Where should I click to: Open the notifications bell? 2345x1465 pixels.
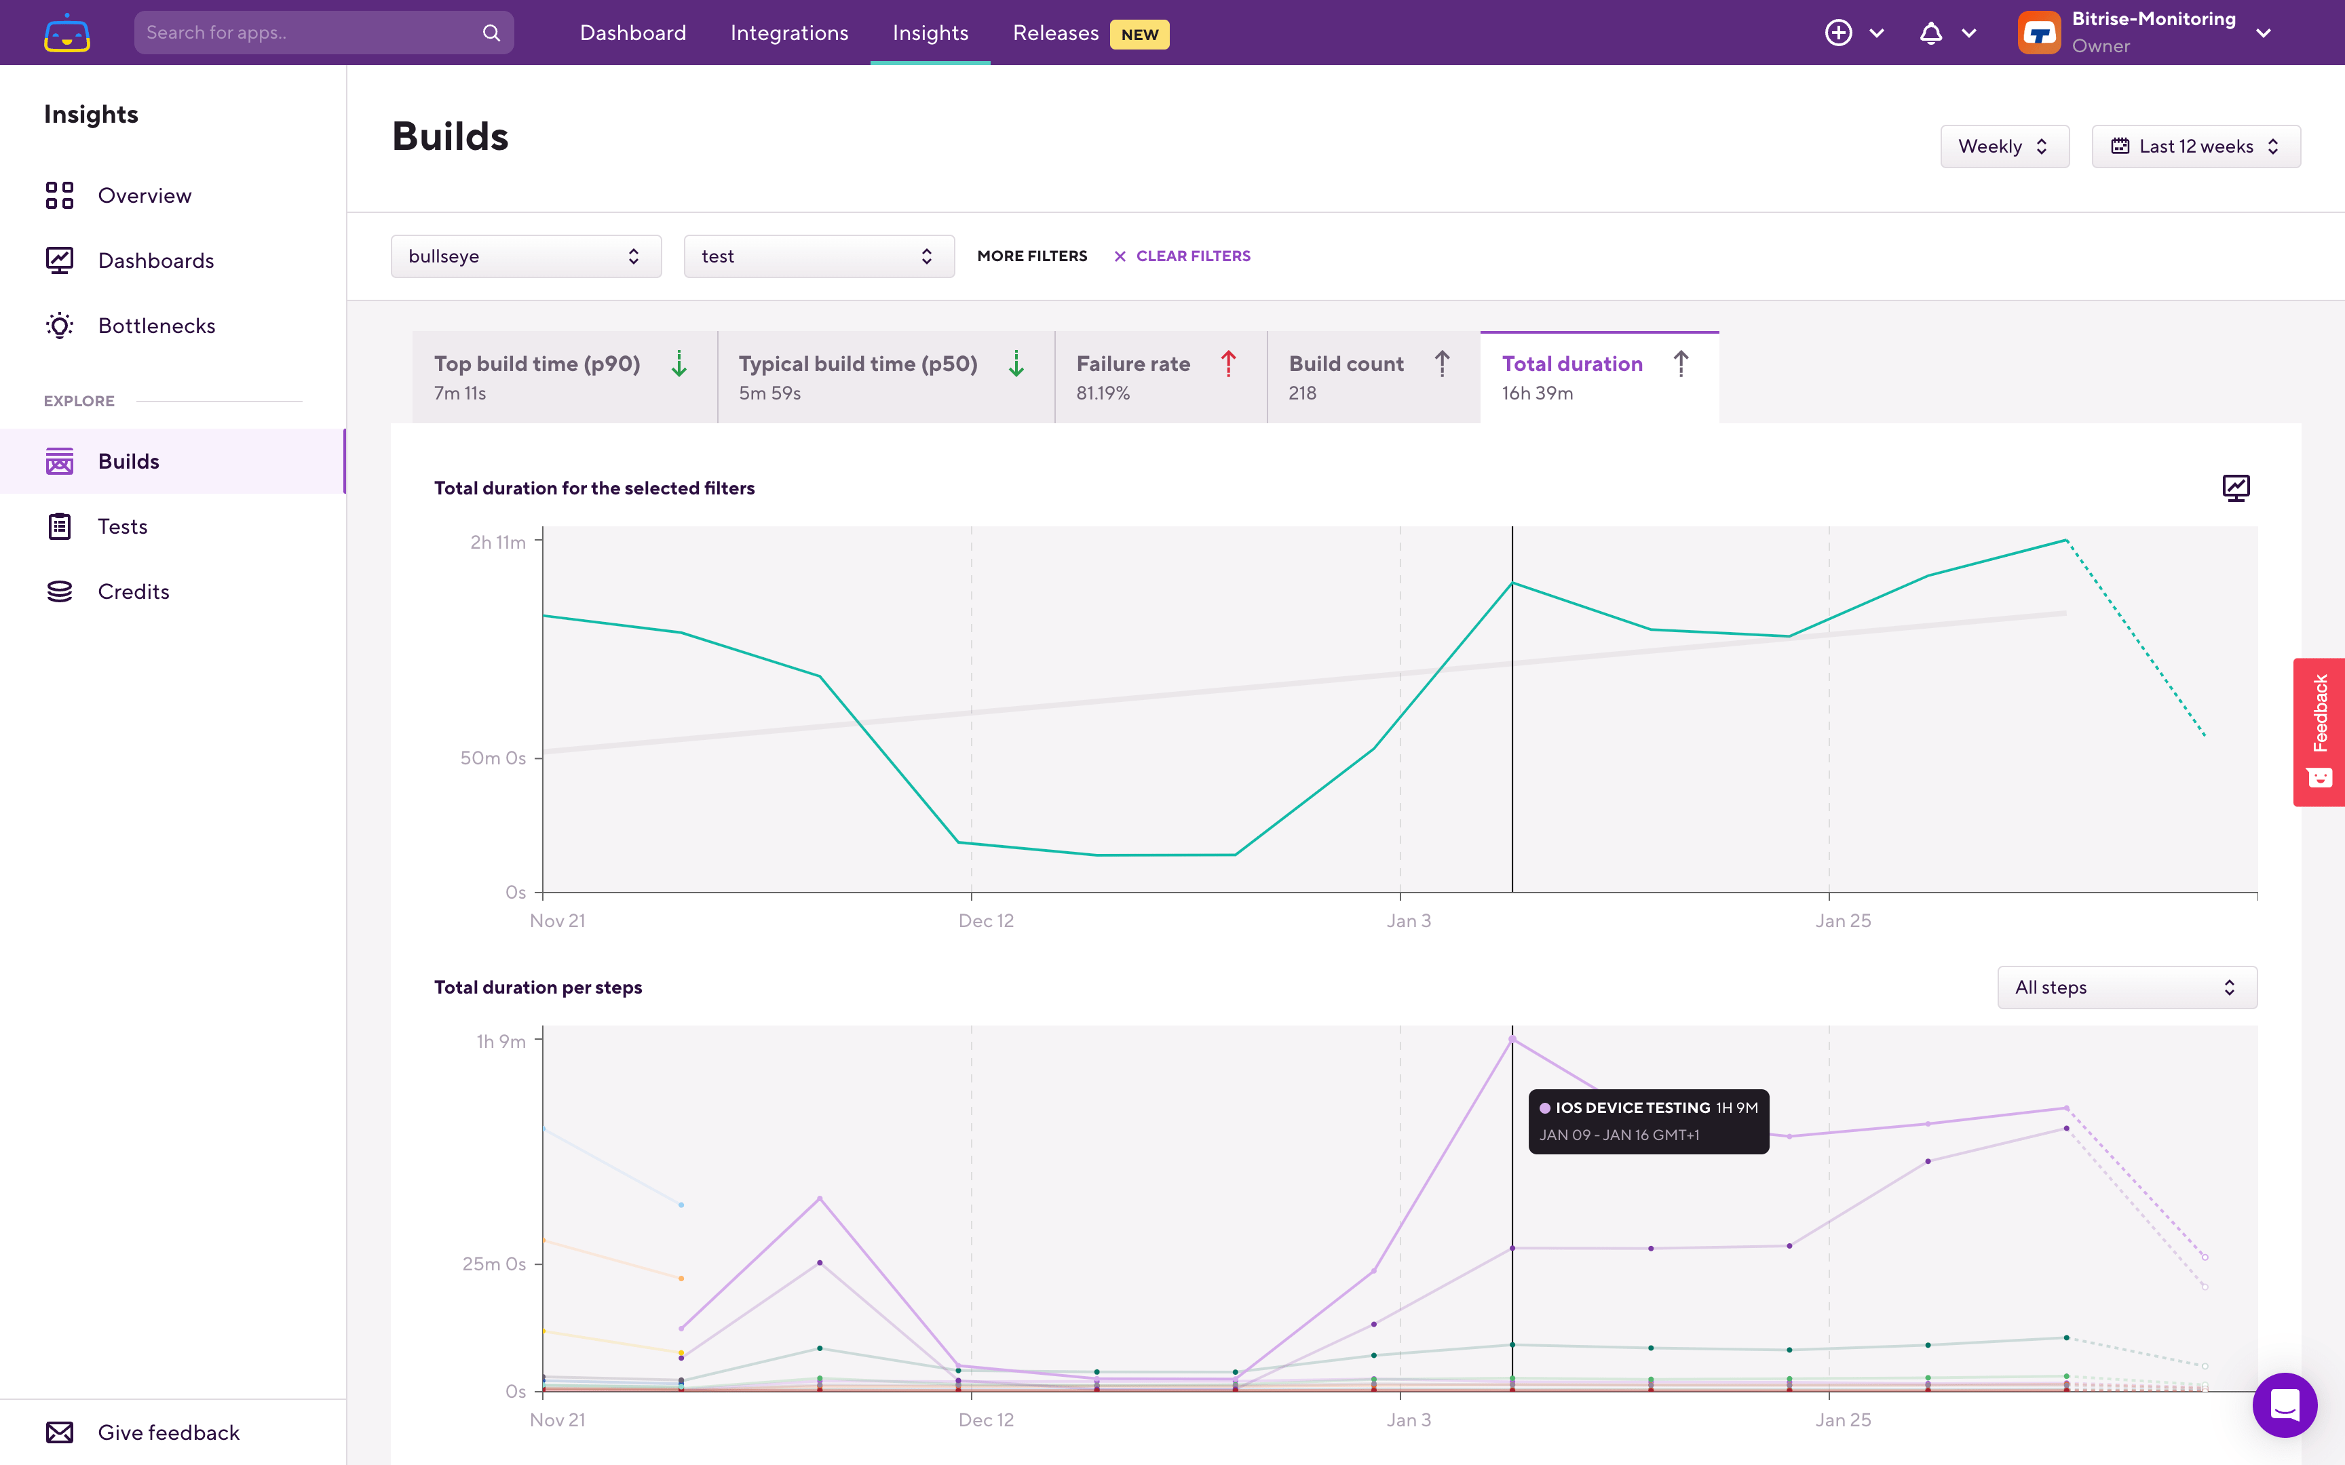click(1930, 33)
